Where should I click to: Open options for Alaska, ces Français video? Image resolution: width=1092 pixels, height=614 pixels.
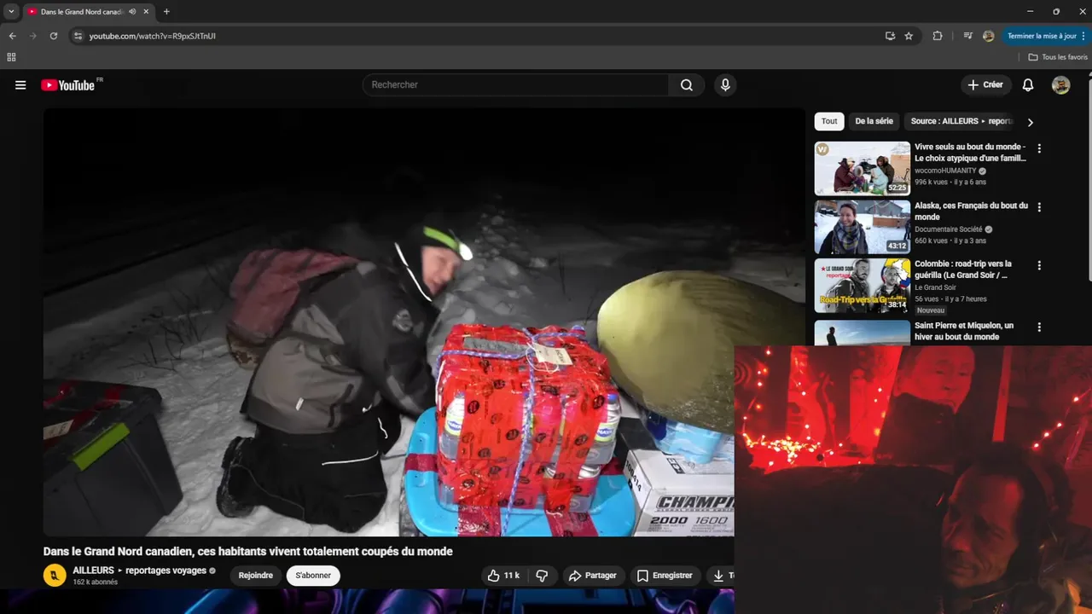pyautogui.click(x=1039, y=207)
